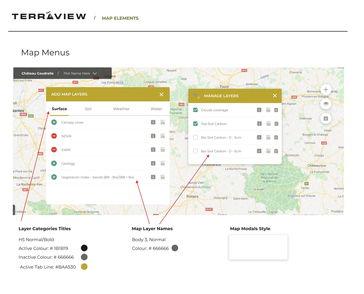Click grid icon on Vegetation Index row
Image resolution: width=364 pixels, height=294 pixels.
[x=163, y=177]
